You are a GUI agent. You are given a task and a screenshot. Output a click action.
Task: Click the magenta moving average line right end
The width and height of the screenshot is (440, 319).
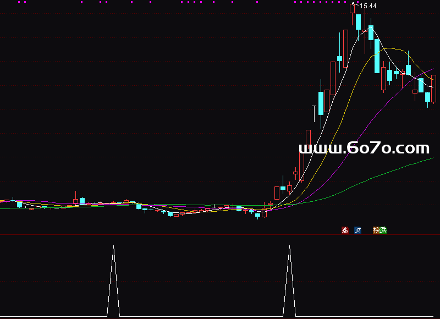(x=432, y=70)
